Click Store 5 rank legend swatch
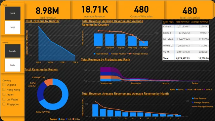This screenshot has width=215, height=121. coord(204,89)
